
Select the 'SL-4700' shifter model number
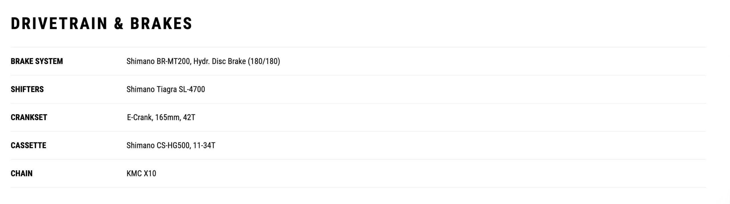(x=192, y=89)
